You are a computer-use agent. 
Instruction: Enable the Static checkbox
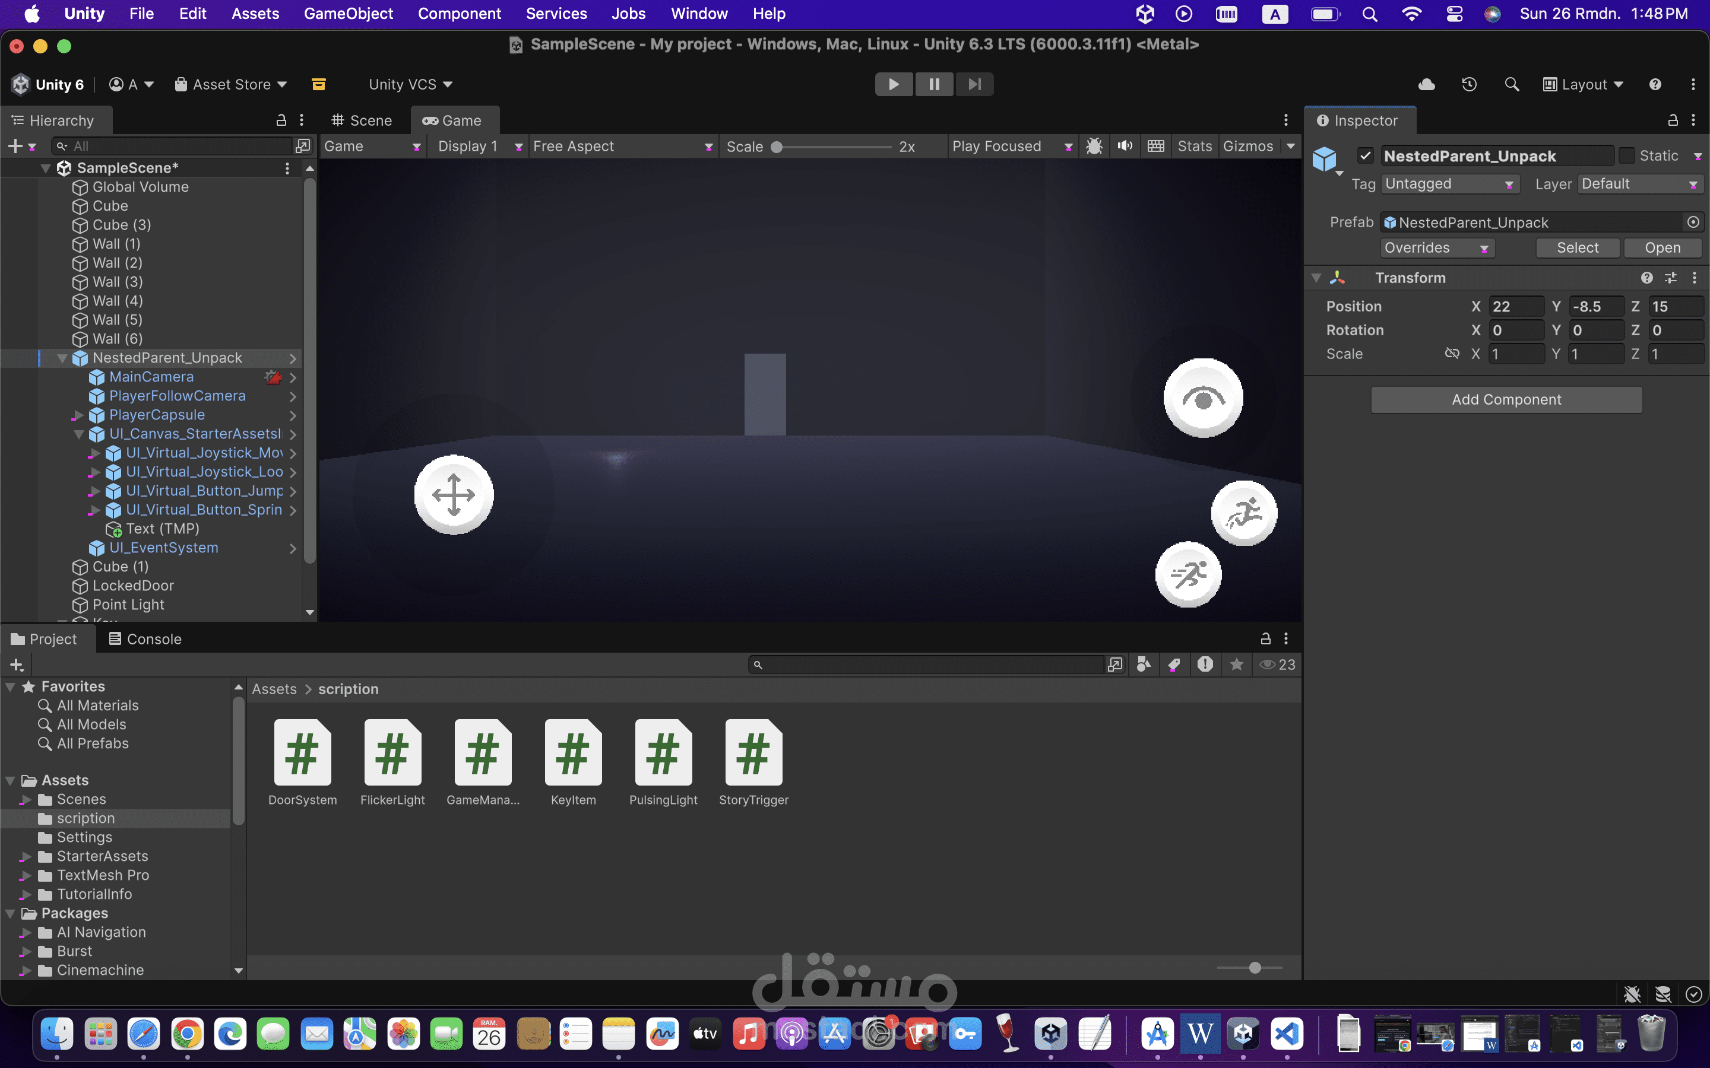[1626, 155]
